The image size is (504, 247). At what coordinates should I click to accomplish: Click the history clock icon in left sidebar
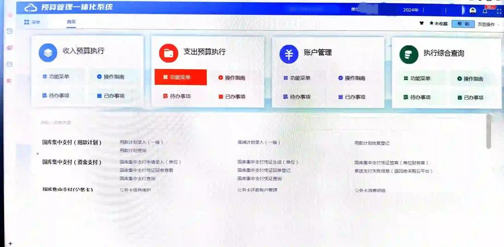click(9, 32)
